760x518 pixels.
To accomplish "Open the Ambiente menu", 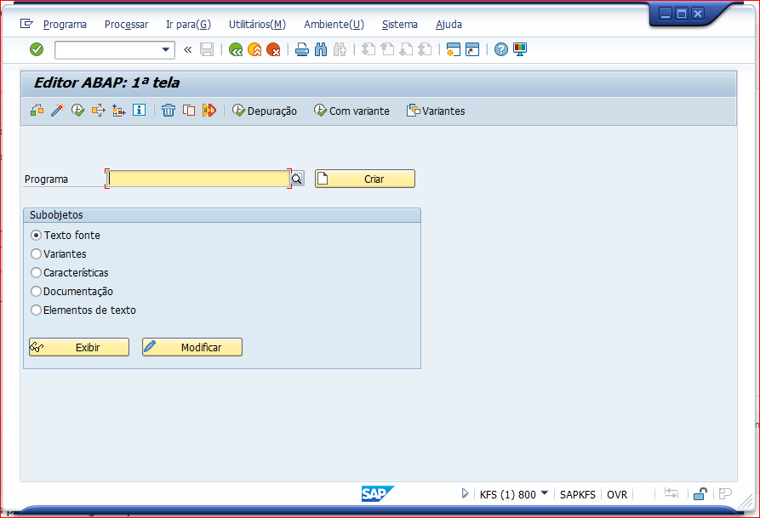I will pos(334,24).
